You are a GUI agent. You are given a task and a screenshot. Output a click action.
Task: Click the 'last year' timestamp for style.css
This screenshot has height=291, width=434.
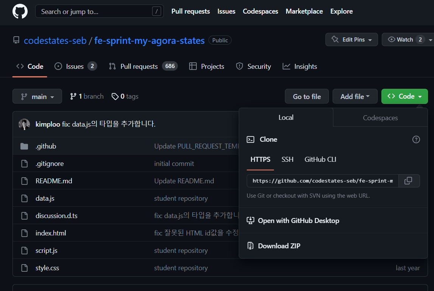408,268
